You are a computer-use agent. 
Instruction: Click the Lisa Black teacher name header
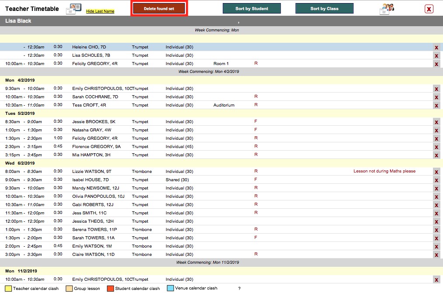tap(18, 21)
